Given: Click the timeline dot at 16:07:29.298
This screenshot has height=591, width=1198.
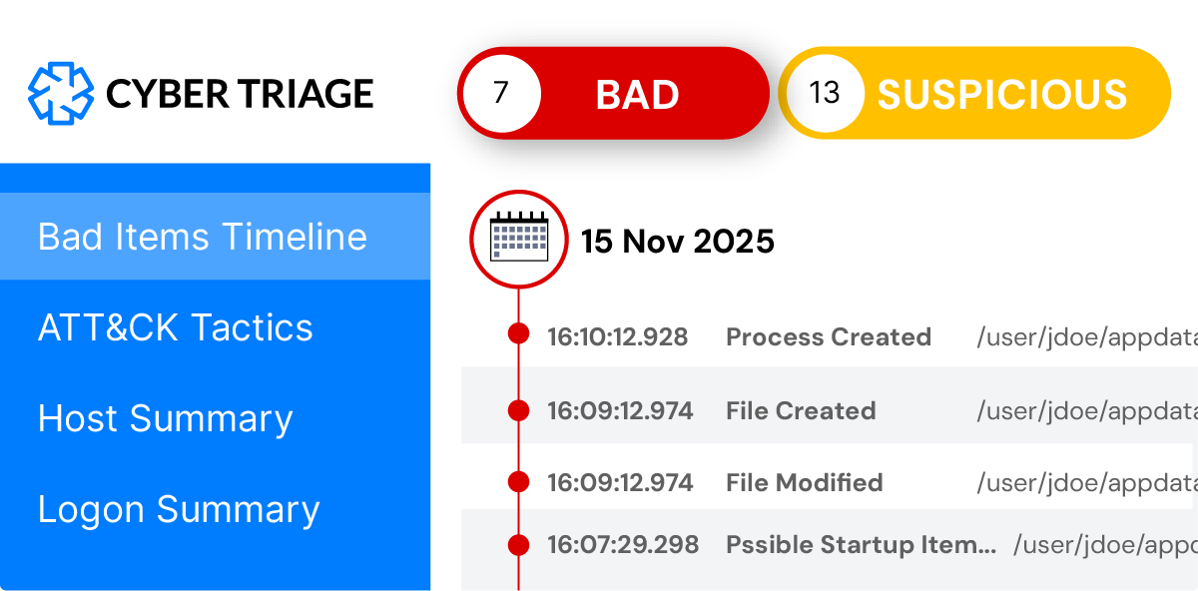Looking at the screenshot, I should 518,545.
